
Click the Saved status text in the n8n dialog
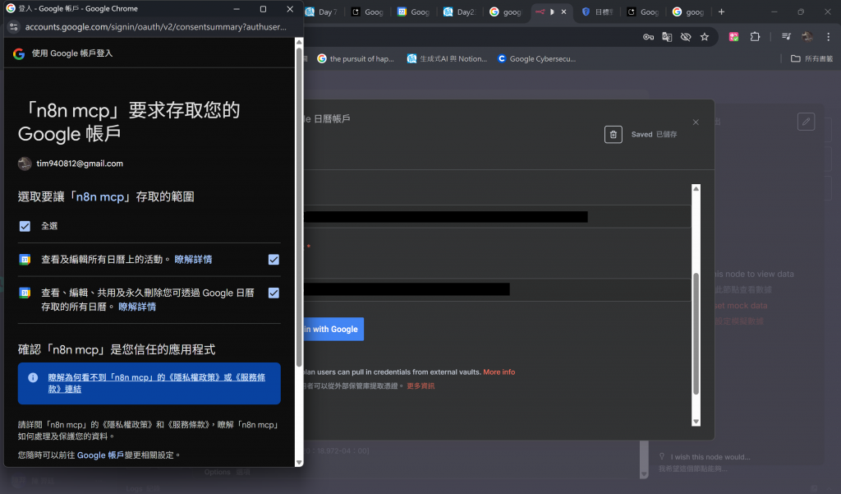click(641, 135)
